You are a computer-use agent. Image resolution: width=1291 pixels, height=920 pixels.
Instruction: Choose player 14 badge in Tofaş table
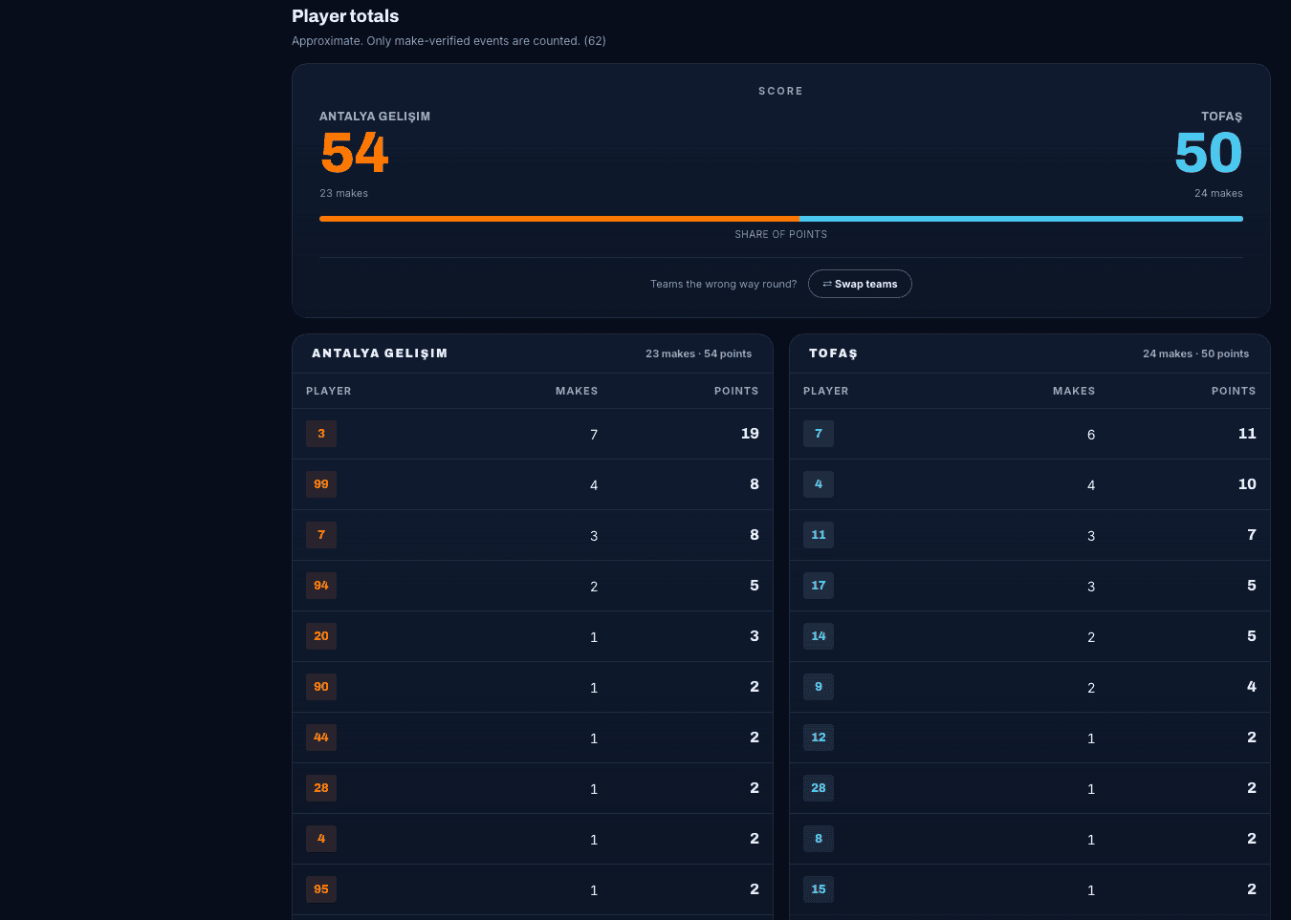coord(819,636)
